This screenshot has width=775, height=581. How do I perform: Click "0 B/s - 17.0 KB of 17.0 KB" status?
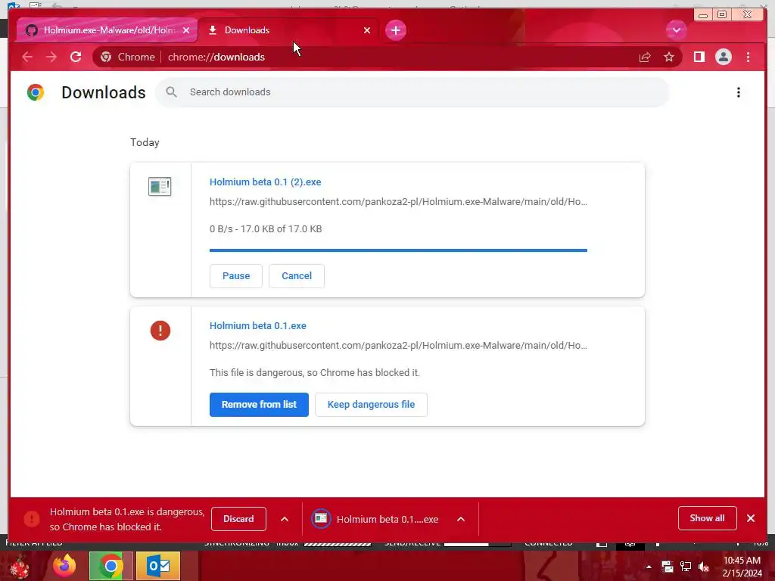point(266,228)
